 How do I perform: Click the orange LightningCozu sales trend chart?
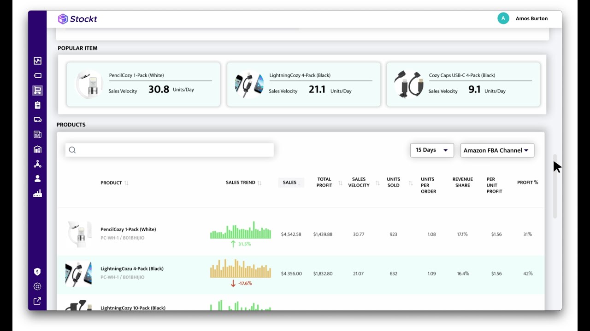coord(241,268)
